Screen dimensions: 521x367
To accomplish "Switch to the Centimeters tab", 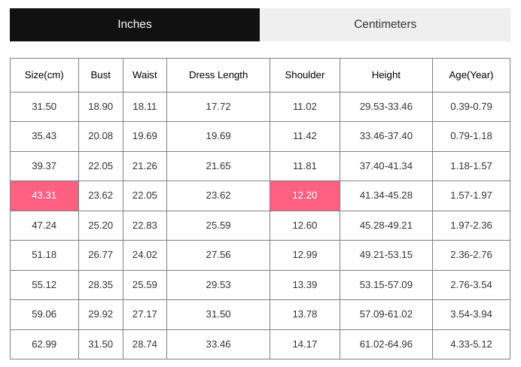I will click(x=385, y=25).
